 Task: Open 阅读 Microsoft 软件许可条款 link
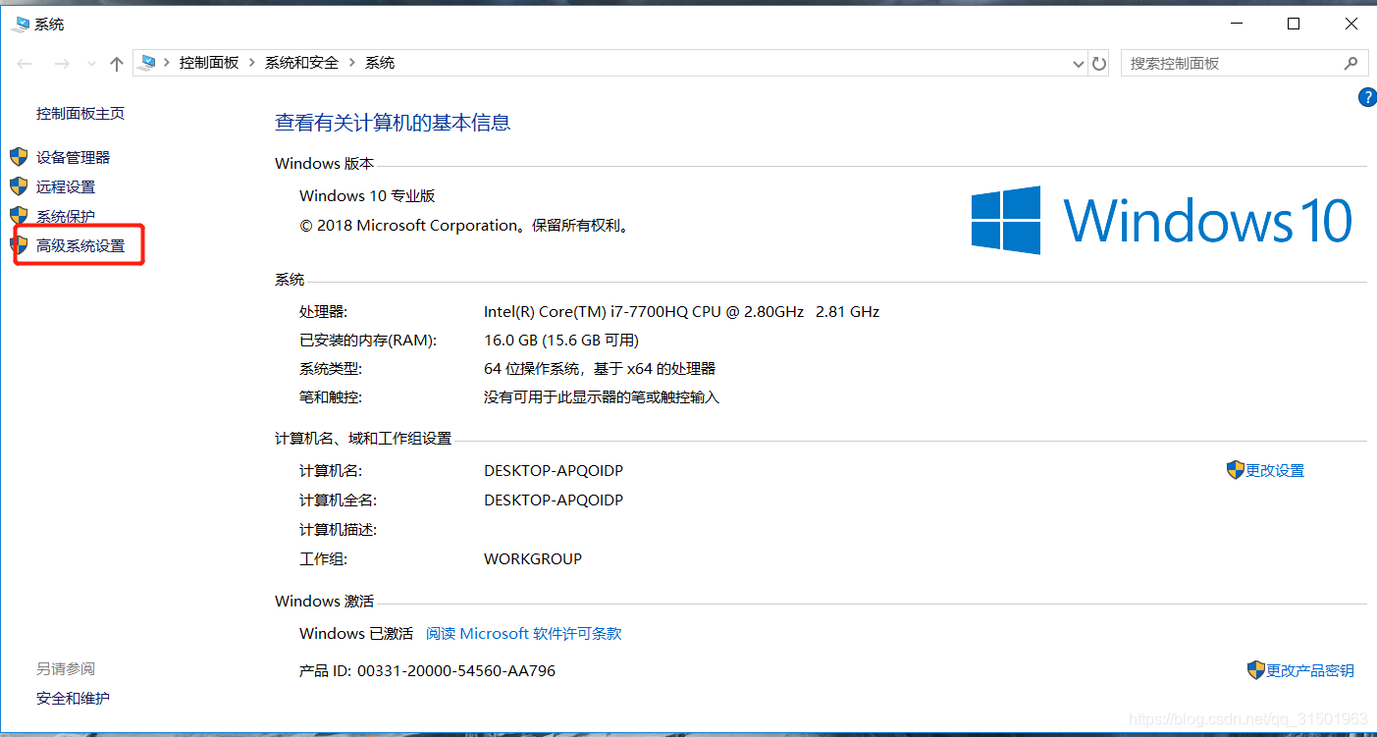coord(524,634)
